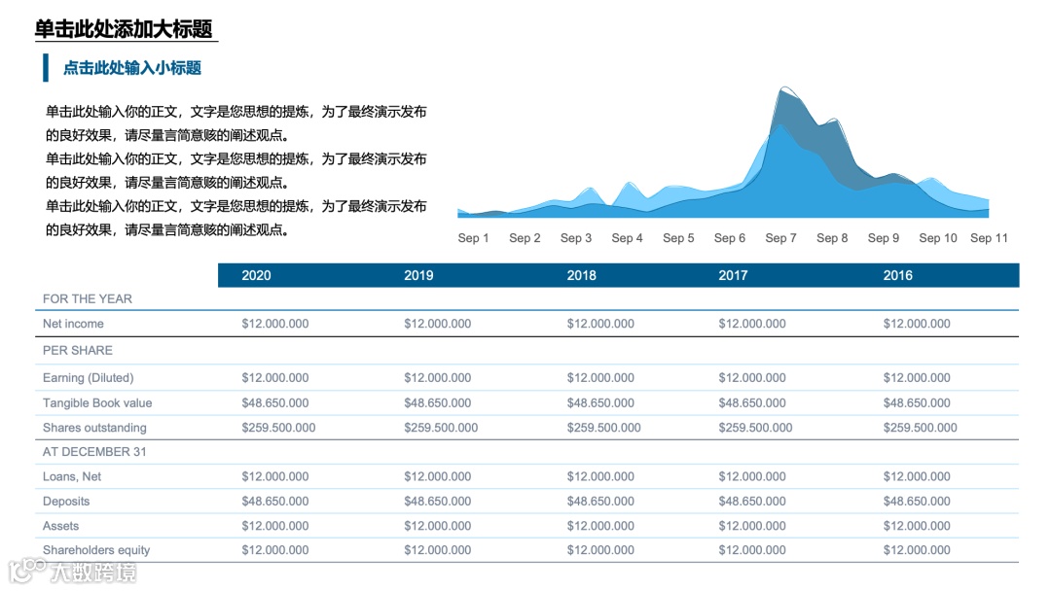Click the AT DECEMBER 31 section heading
This screenshot has height=591, width=1051.
click(94, 452)
